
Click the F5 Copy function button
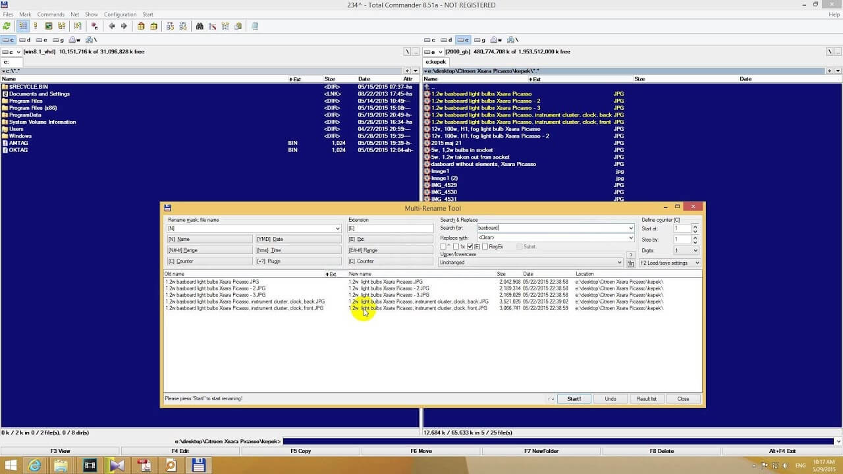301,452
